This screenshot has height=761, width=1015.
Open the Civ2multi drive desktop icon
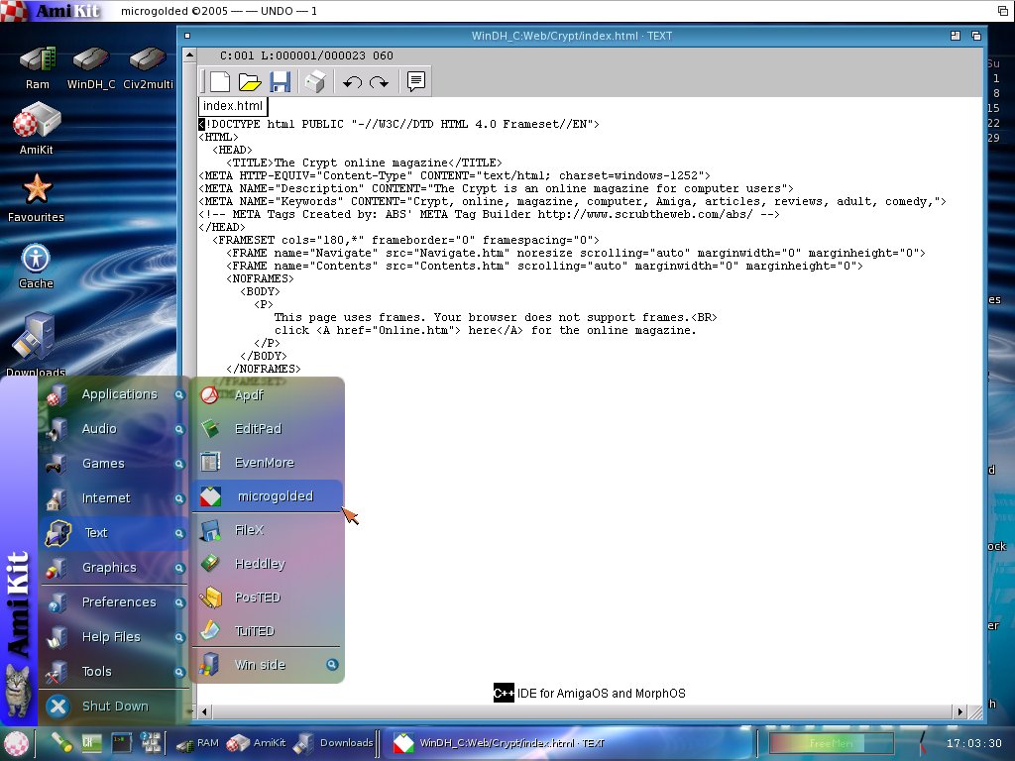tap(149, 67)
